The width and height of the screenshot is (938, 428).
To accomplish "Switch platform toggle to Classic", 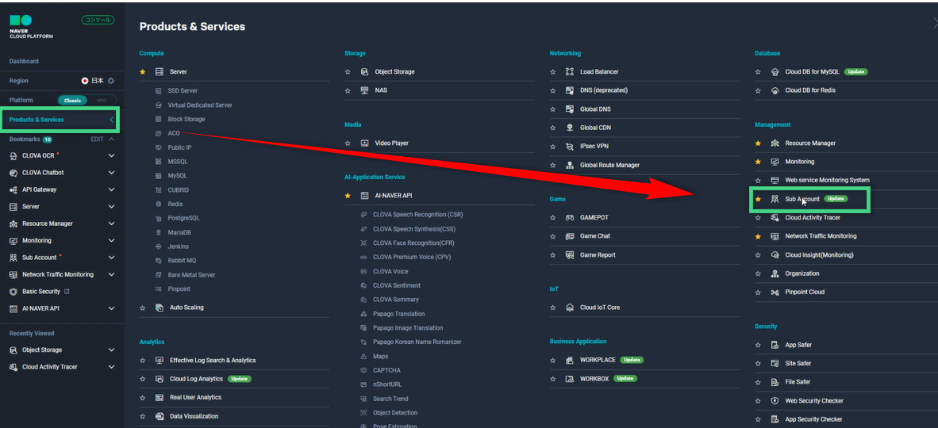I will pyautogui.click(x=72, y=101).
